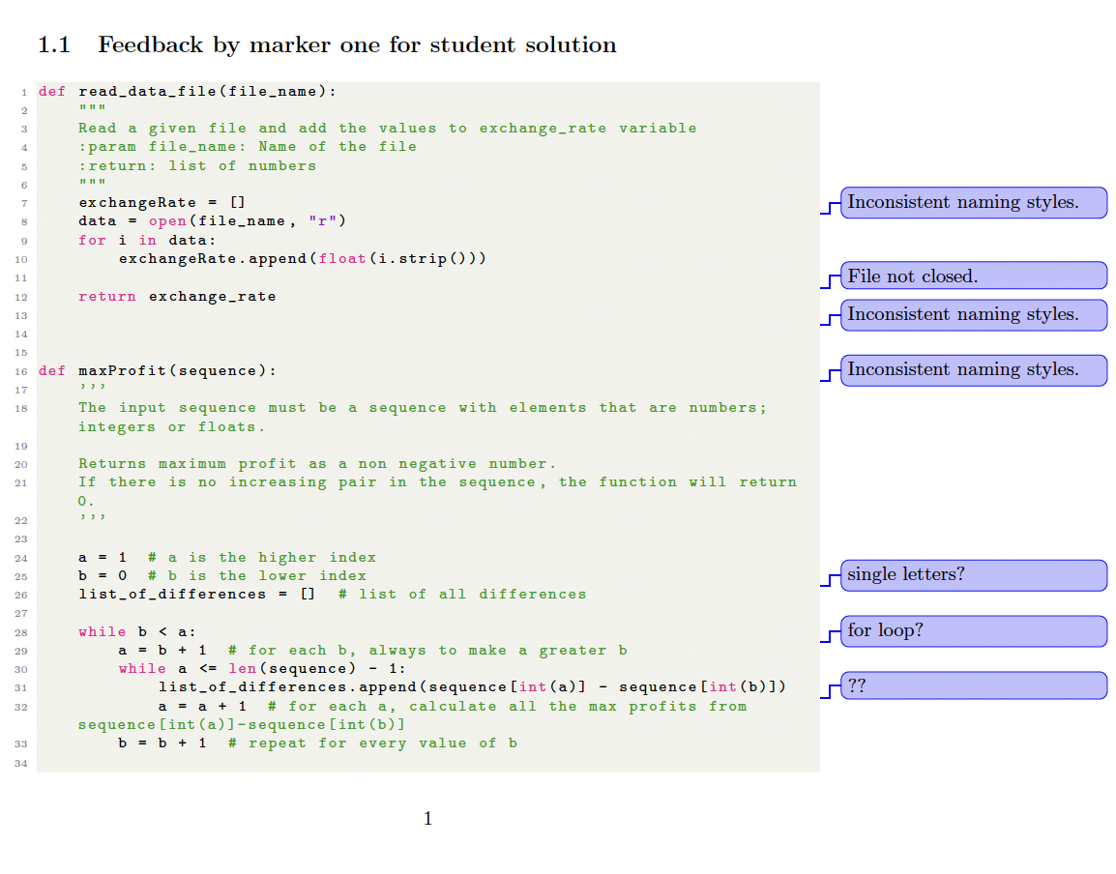
Task: Click the "Inconsistent naming styles." note beside exchangeRate = []
Action: [x=973, y=203]
